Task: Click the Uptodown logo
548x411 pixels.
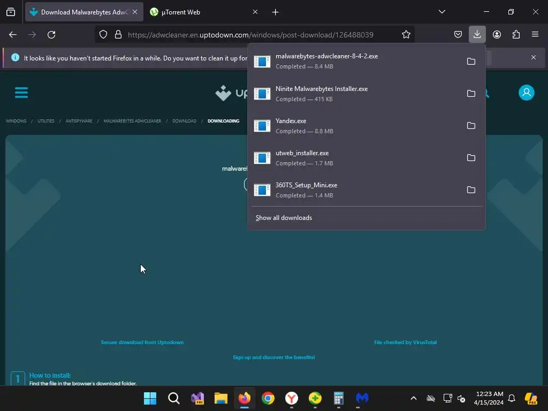Action: pyautogui.click(x=231, y=93)
